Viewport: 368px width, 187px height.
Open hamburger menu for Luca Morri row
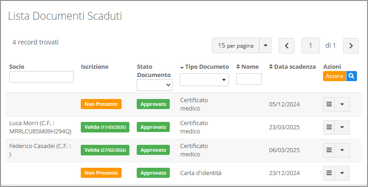329,127
